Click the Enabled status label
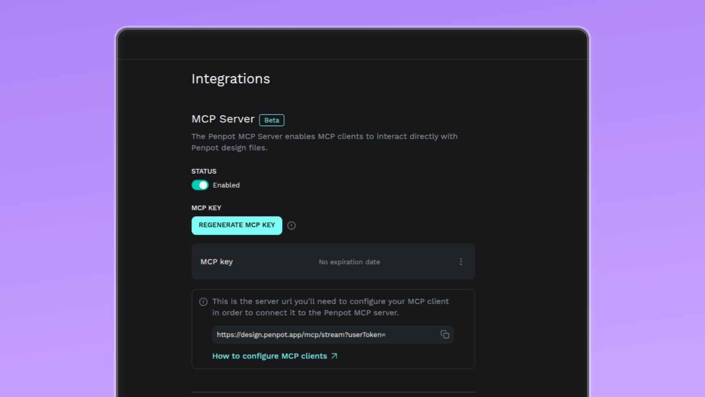 (226, 185)
